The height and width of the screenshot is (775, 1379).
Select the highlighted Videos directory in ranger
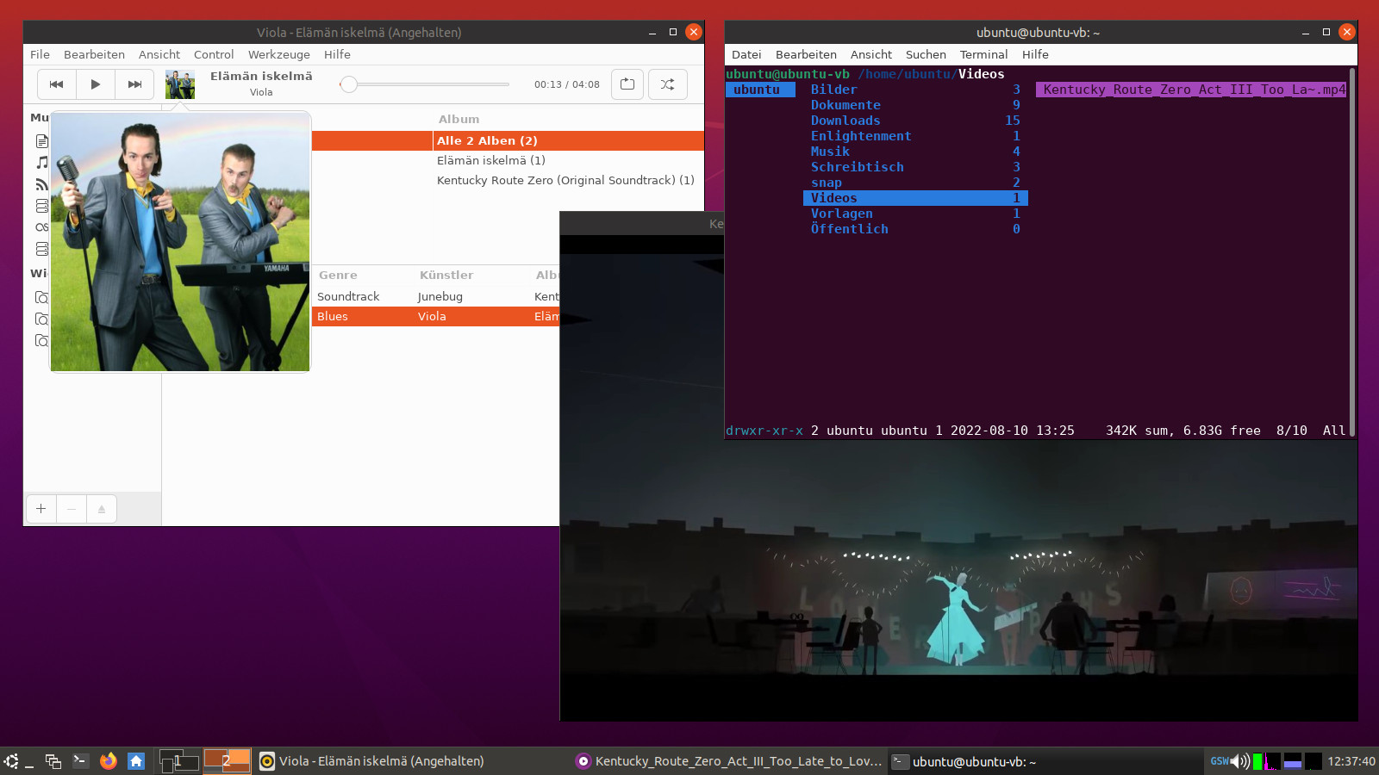[x=915, y=198]
